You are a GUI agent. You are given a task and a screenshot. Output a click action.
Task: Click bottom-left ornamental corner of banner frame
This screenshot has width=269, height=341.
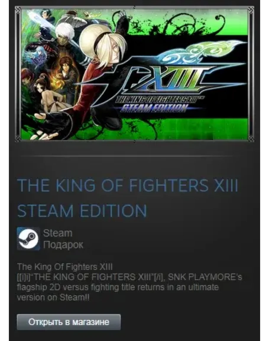pos(18,139)
